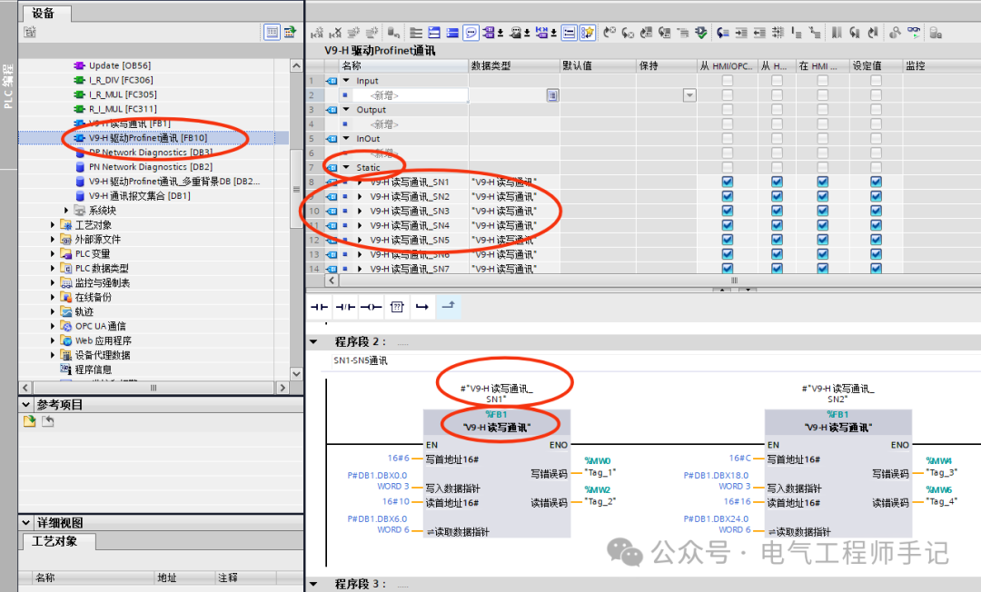Open V9-H 通讯报文集合 [DB1]
Viewport: 981px width, 592px height.
(139, 195)
